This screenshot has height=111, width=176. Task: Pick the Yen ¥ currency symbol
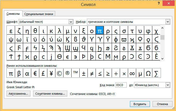click(x=51, y=73)
